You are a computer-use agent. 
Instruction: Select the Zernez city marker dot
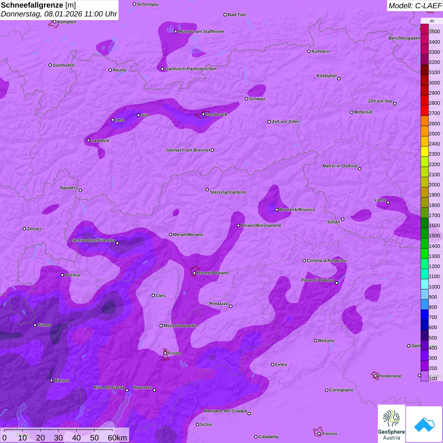25,229
